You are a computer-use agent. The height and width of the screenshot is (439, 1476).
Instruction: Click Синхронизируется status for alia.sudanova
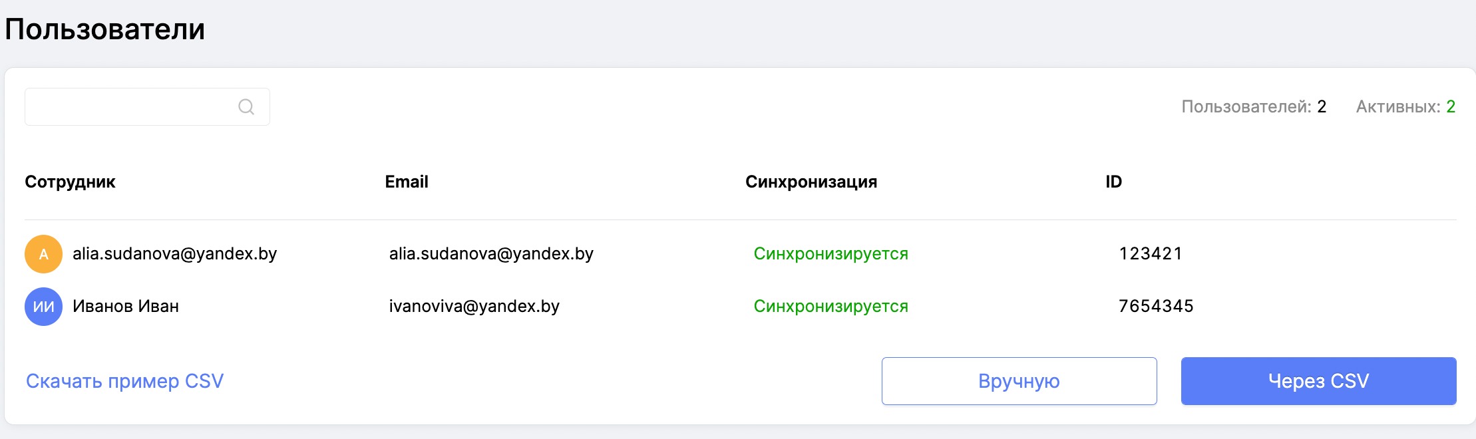coord(830,253)
